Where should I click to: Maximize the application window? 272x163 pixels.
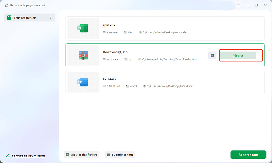tap(256, 5)
